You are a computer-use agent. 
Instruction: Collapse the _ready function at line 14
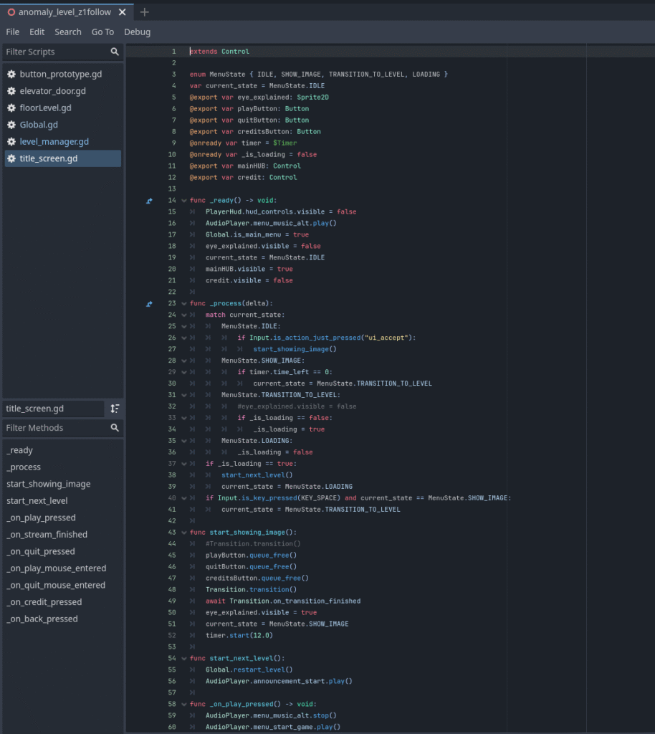click(x=184, y=201)
